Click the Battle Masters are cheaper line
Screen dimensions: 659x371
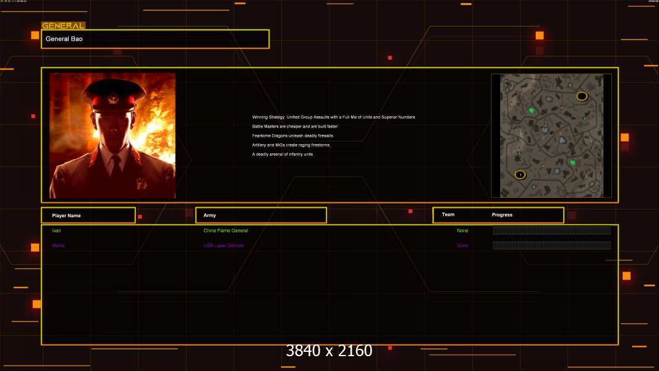click(295, 127)
